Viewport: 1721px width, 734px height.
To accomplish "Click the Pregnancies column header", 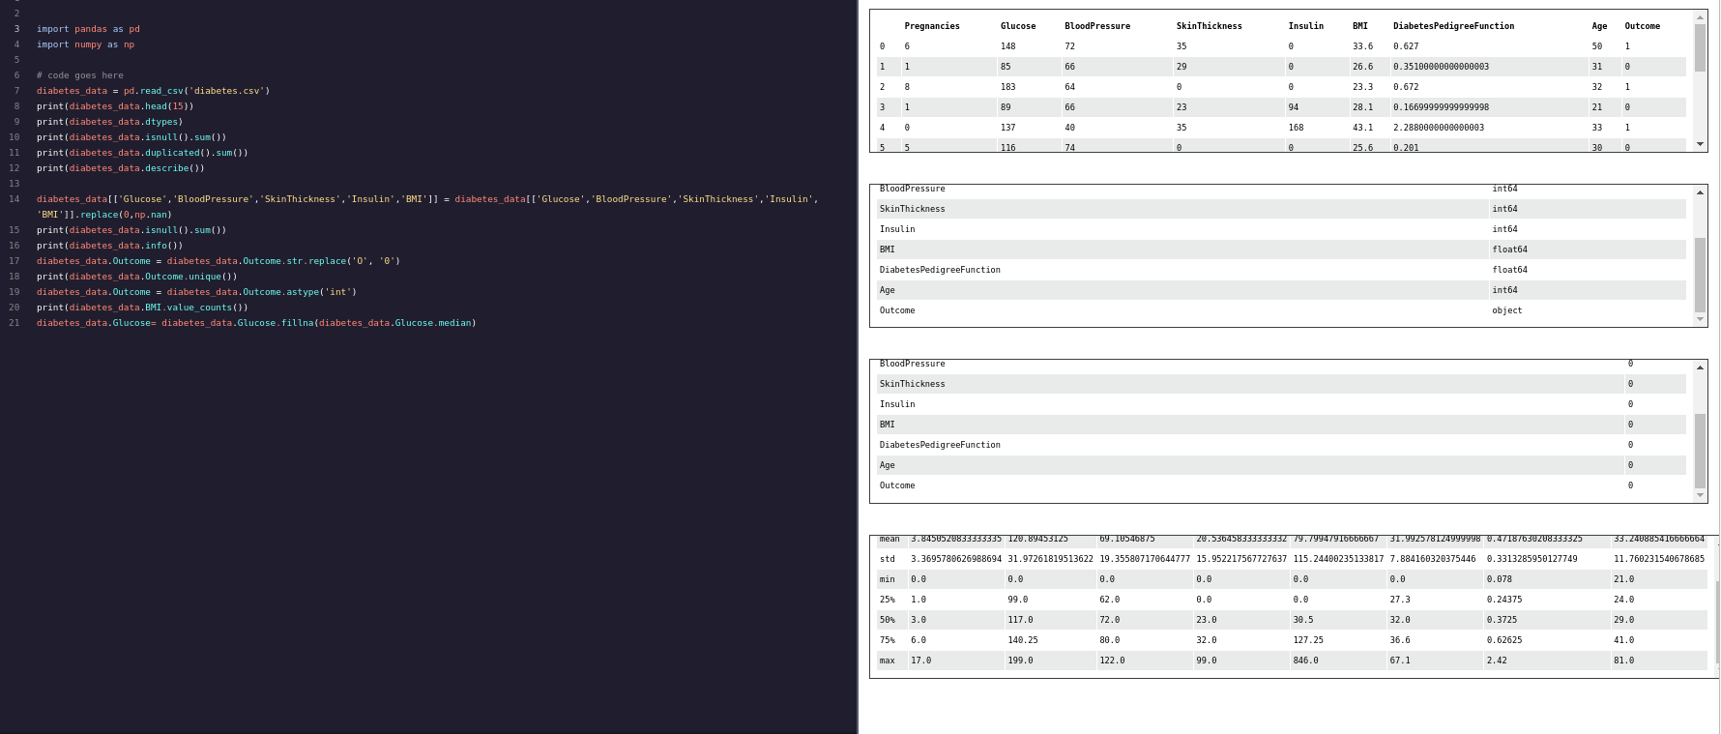I will click(x=932, y=26).
